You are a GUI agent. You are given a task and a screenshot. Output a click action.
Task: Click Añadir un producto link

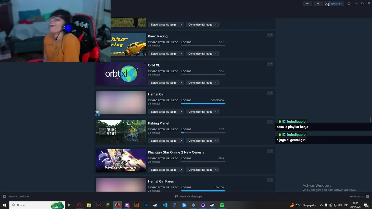[x=18, y=197]
